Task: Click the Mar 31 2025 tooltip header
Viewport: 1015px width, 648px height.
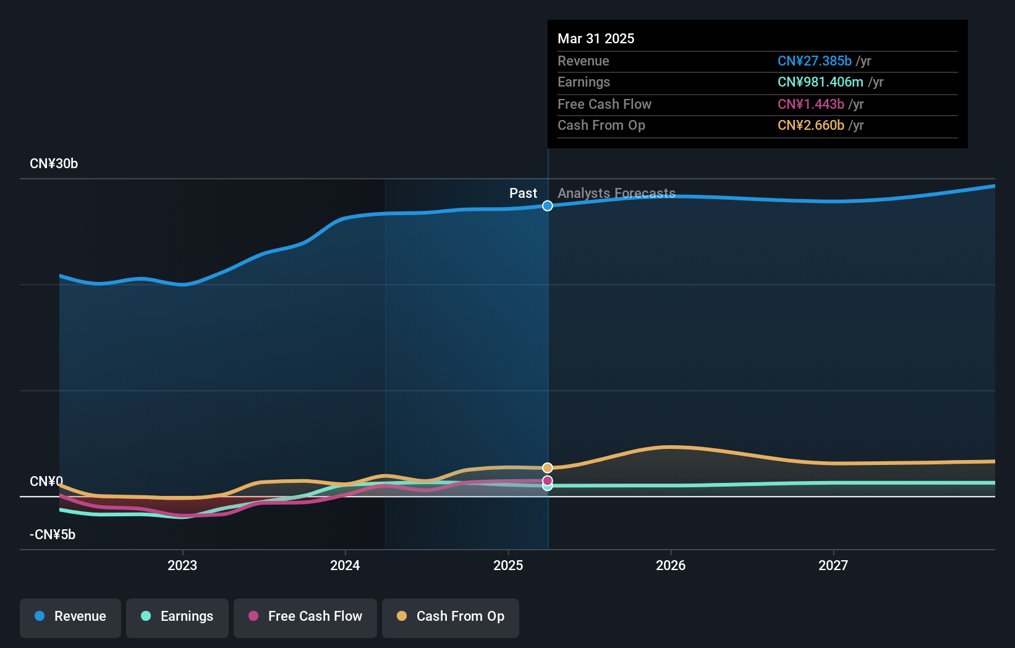Action: (x=596, y=38)
